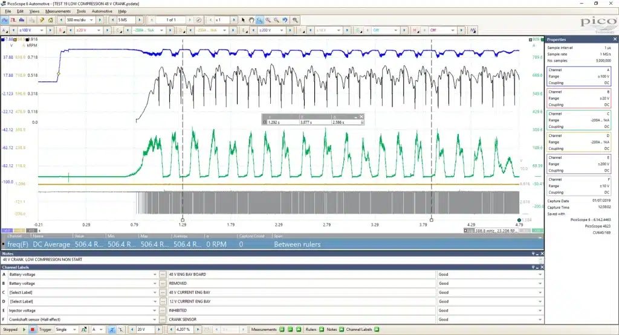Click zoom to full view icon

pyautogui.click(x=295, y=20)
